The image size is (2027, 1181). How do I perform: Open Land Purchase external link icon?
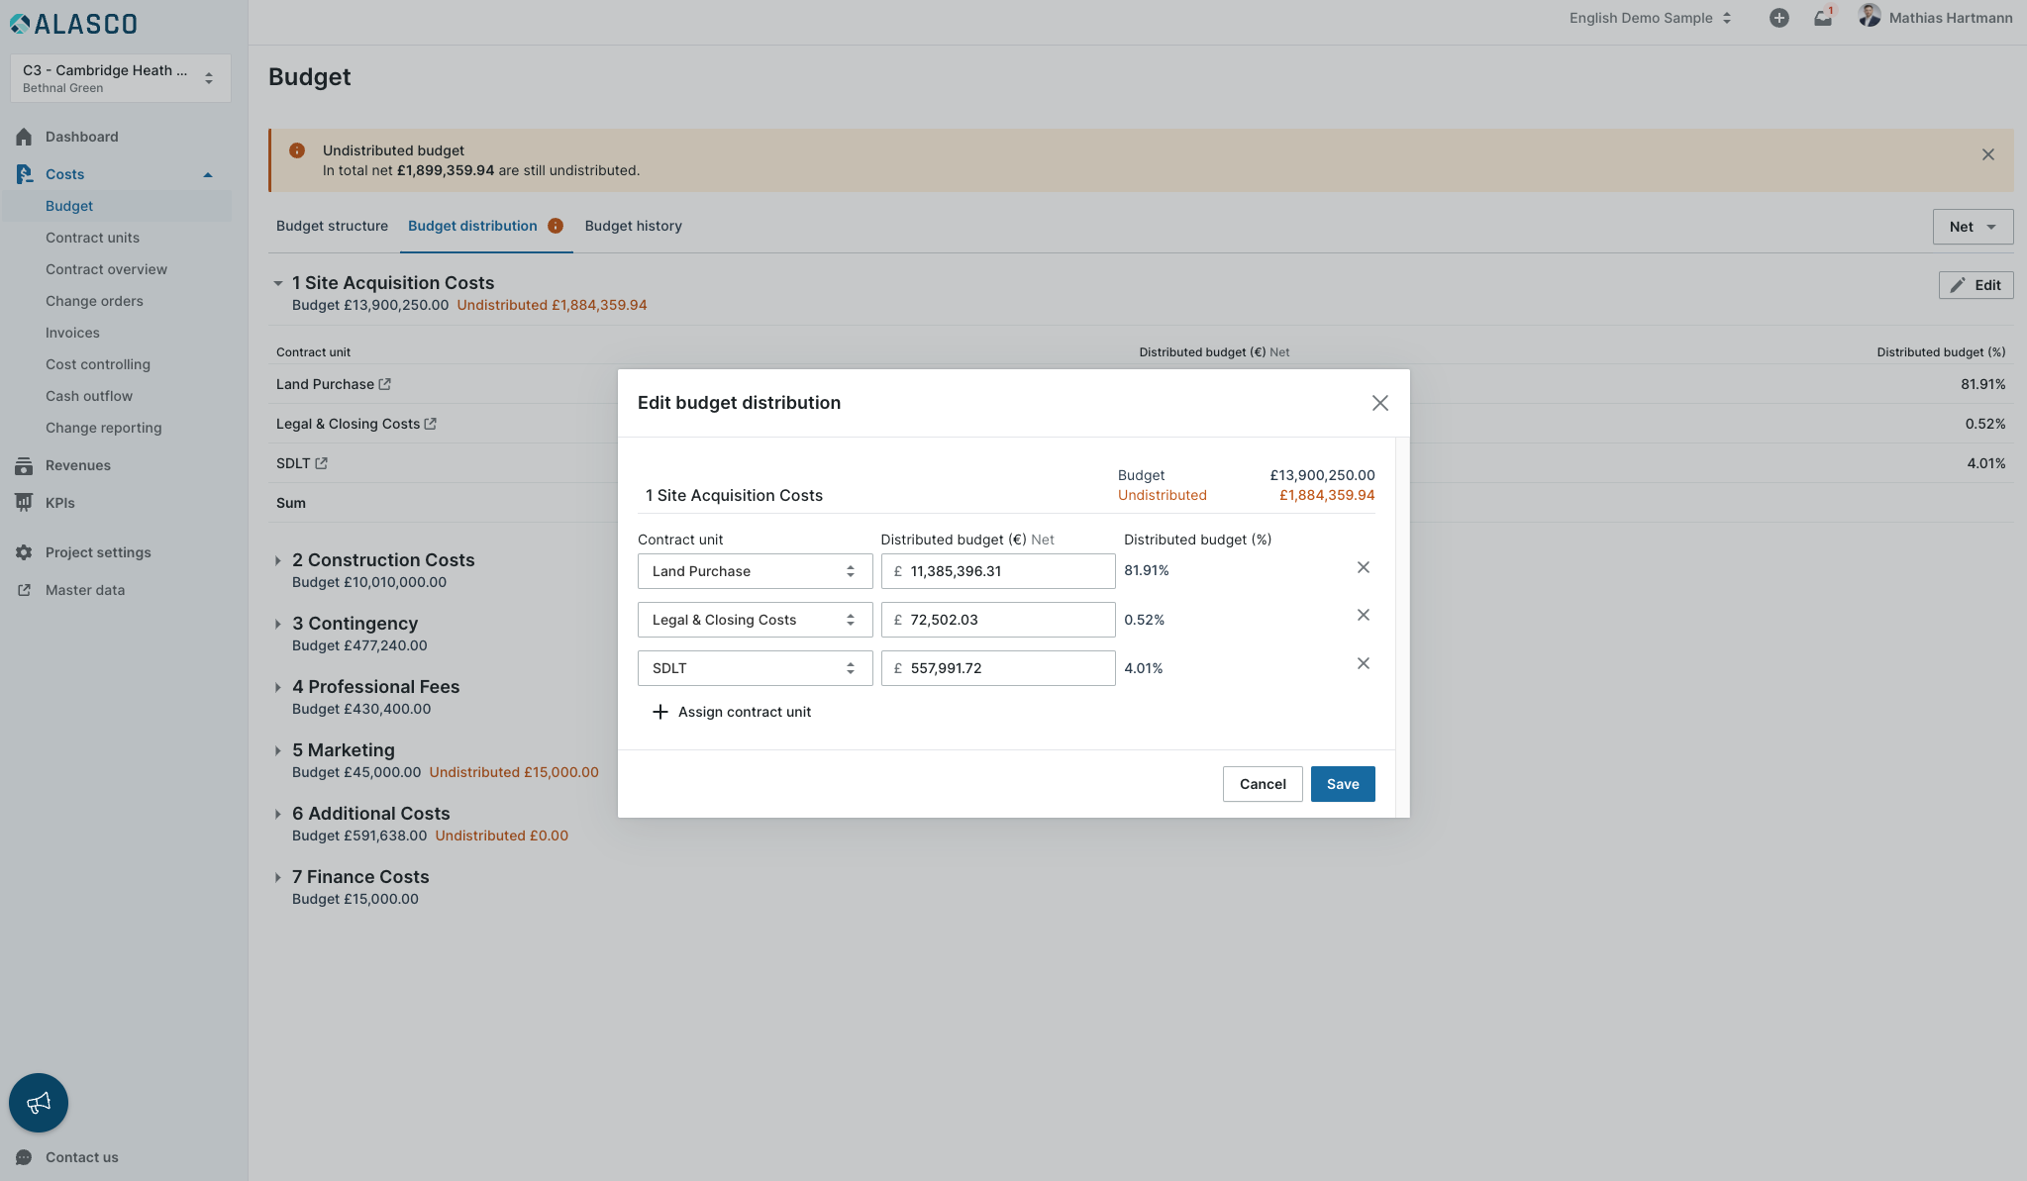tap(385, 384)
